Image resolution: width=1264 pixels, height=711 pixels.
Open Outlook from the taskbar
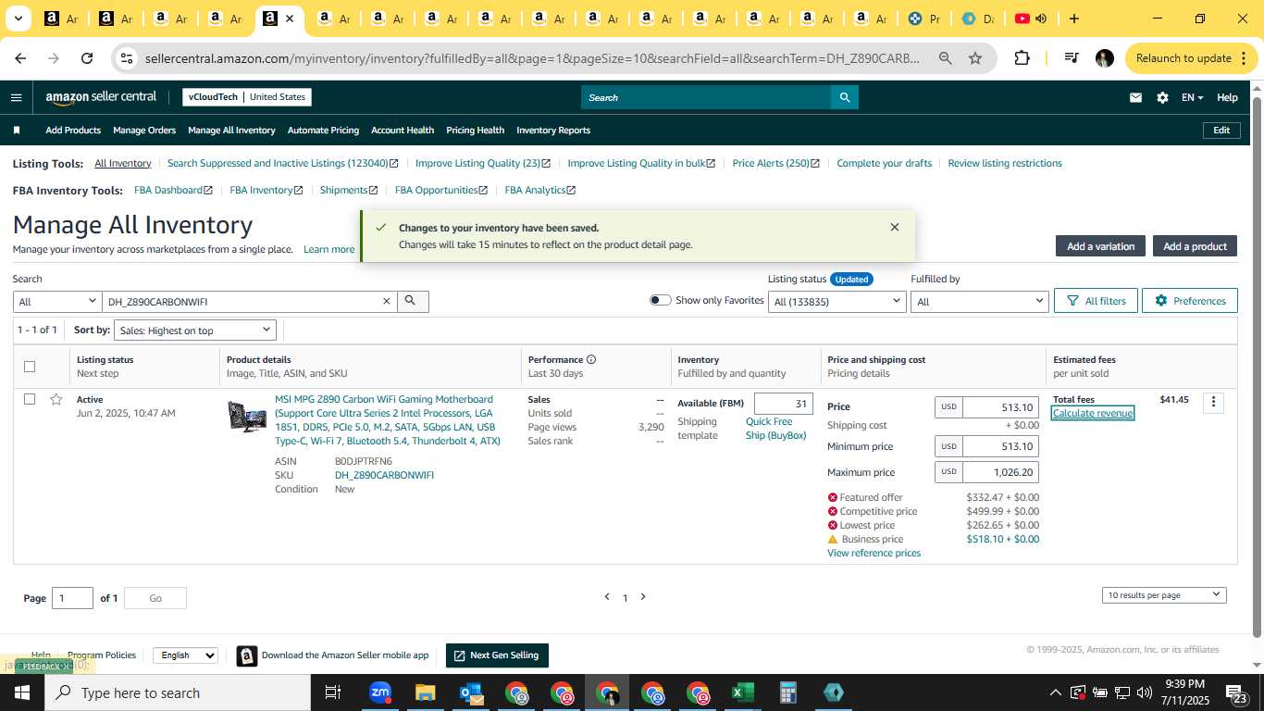tap(471, 692)
